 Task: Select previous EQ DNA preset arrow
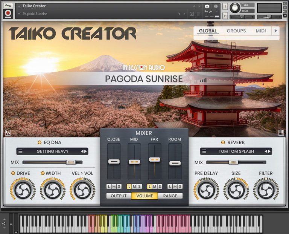coord(82,151)
